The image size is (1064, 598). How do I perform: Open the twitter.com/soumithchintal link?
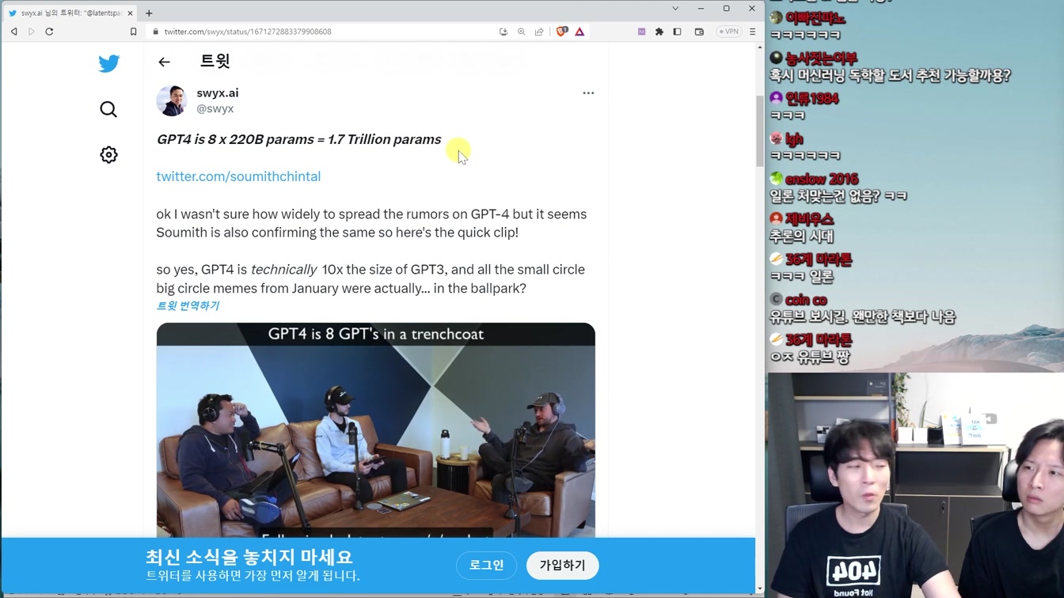(x=238, y=176)
